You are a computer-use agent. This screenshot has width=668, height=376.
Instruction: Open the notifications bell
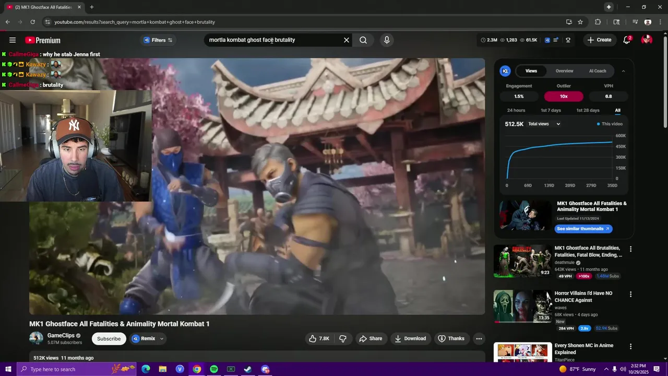(x=627, y=40)
